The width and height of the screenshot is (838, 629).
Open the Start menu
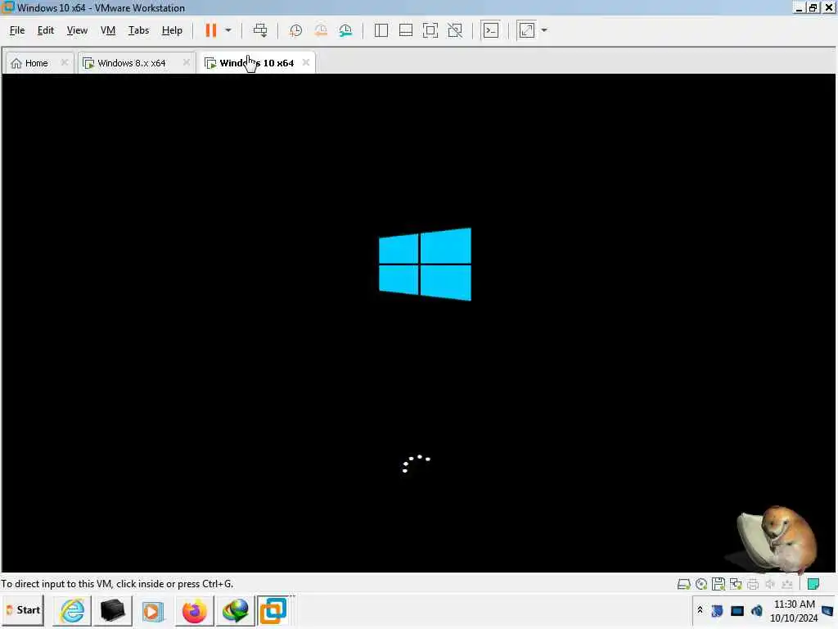coord(22,610)
